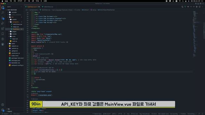Open index.html in the file tree
Viewport: 205px width, 115px height.
tap(14, 56)
